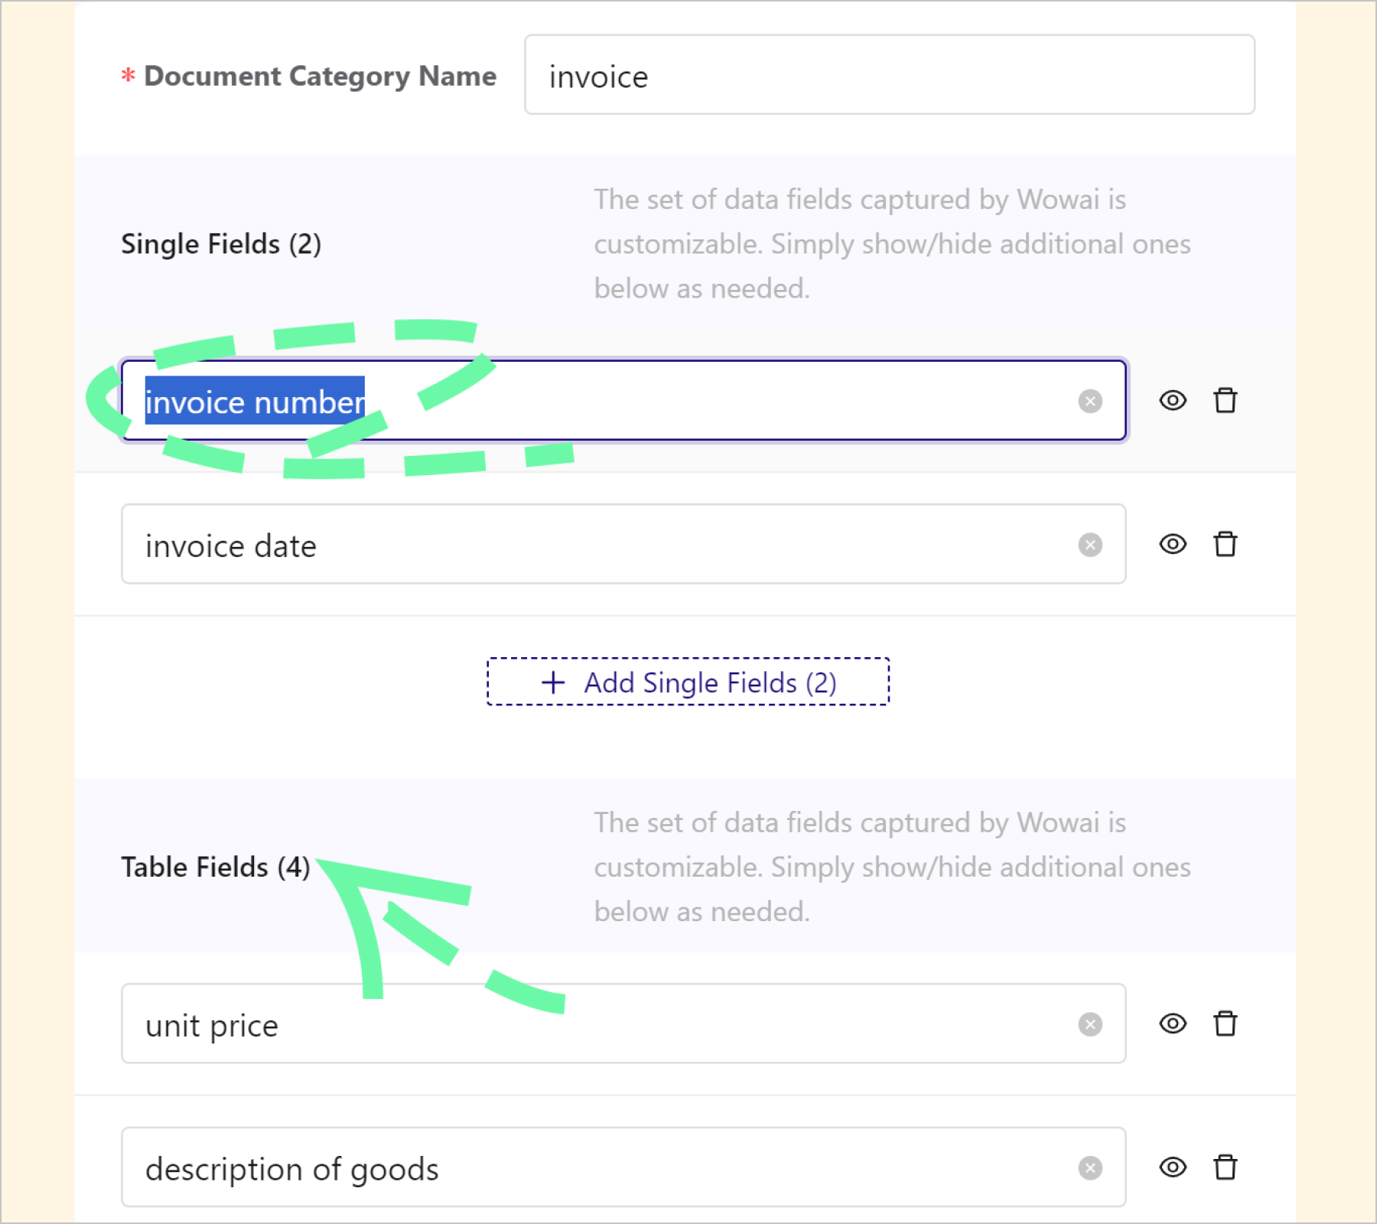The image size is (1377, 1224).
Task: Hide the invoice date field
Action: point(1172,544)
